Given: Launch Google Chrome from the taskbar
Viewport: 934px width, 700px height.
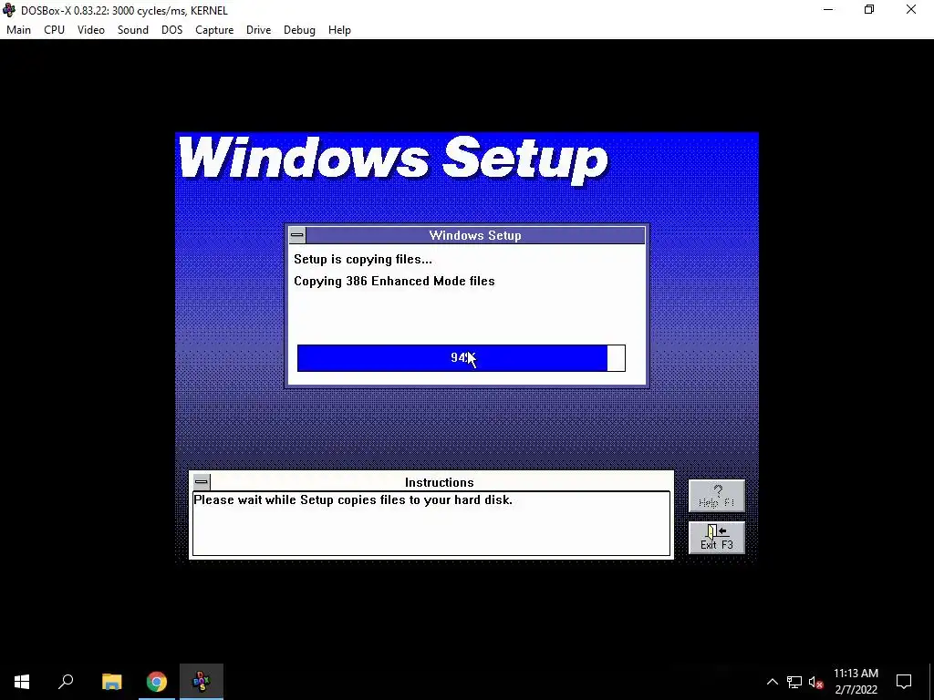Looking at the screenshot, I should click(157, 682).
